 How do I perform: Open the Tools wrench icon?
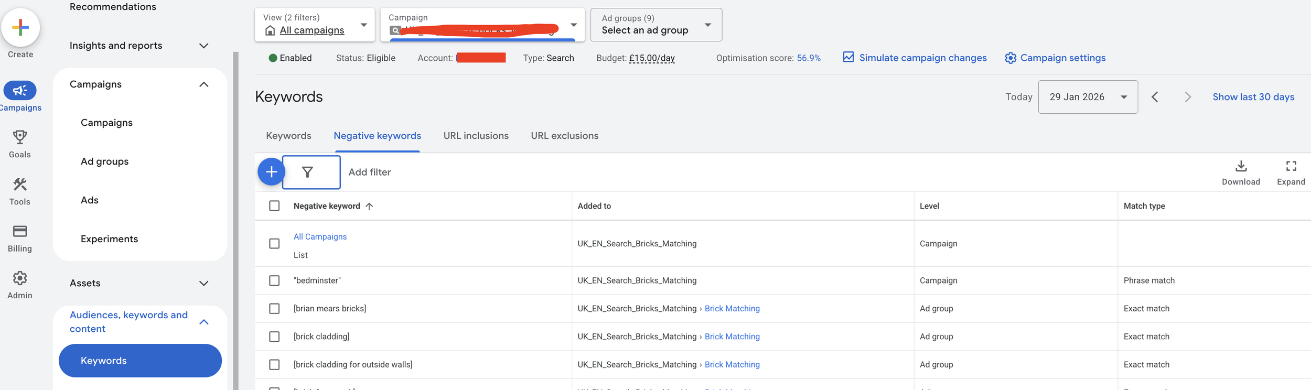(x=20, y=185)
